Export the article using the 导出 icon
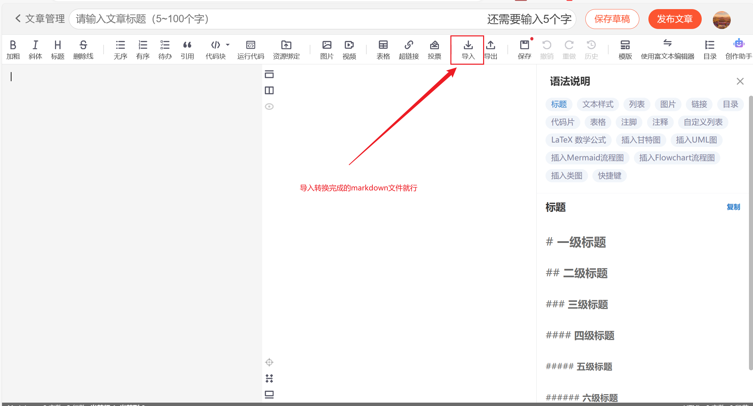The image size is (753, 406). [491, 49]
